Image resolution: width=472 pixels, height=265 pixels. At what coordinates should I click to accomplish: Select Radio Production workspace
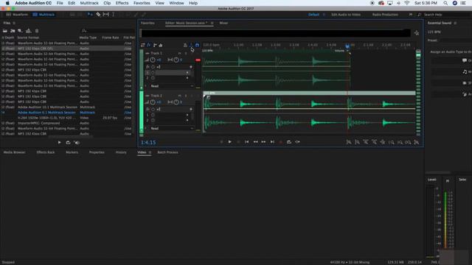click(x=385, y=15)
